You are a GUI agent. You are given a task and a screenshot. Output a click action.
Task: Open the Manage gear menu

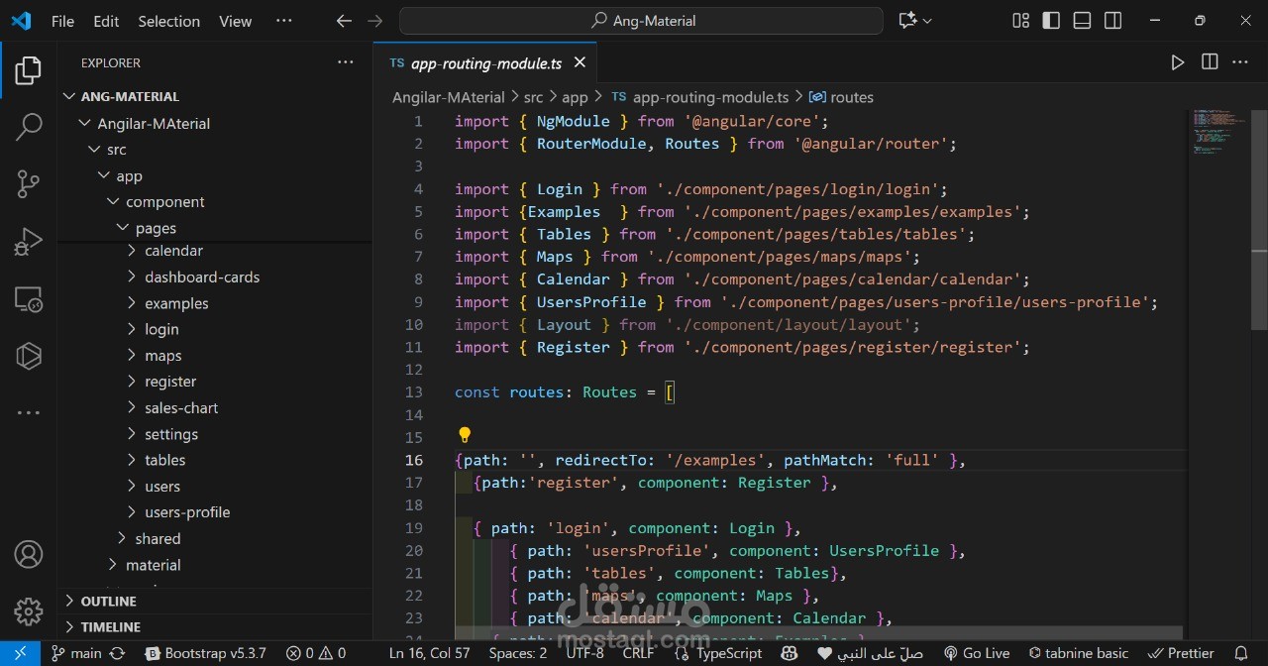(x=28, y=610)
